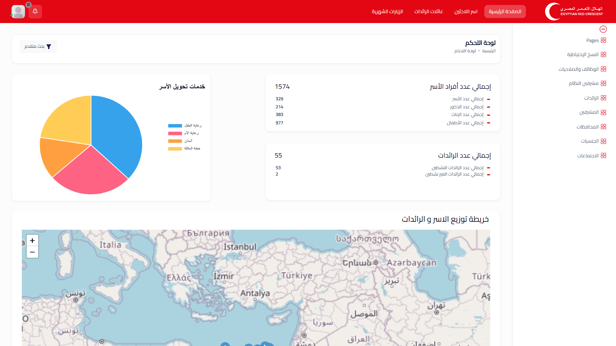Click the grid icon beside الوظائف والصلاحيات
Viewport: 616px width, 346px height.
[603, 69]
